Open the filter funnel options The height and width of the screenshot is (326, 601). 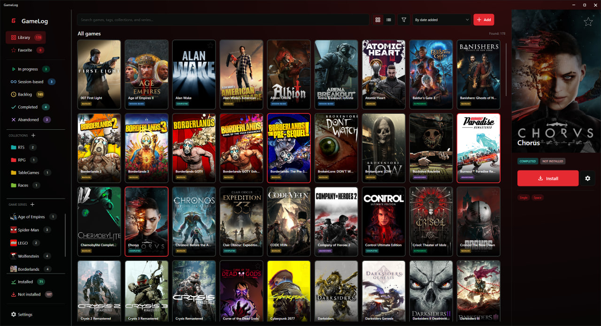click(404, 20)
